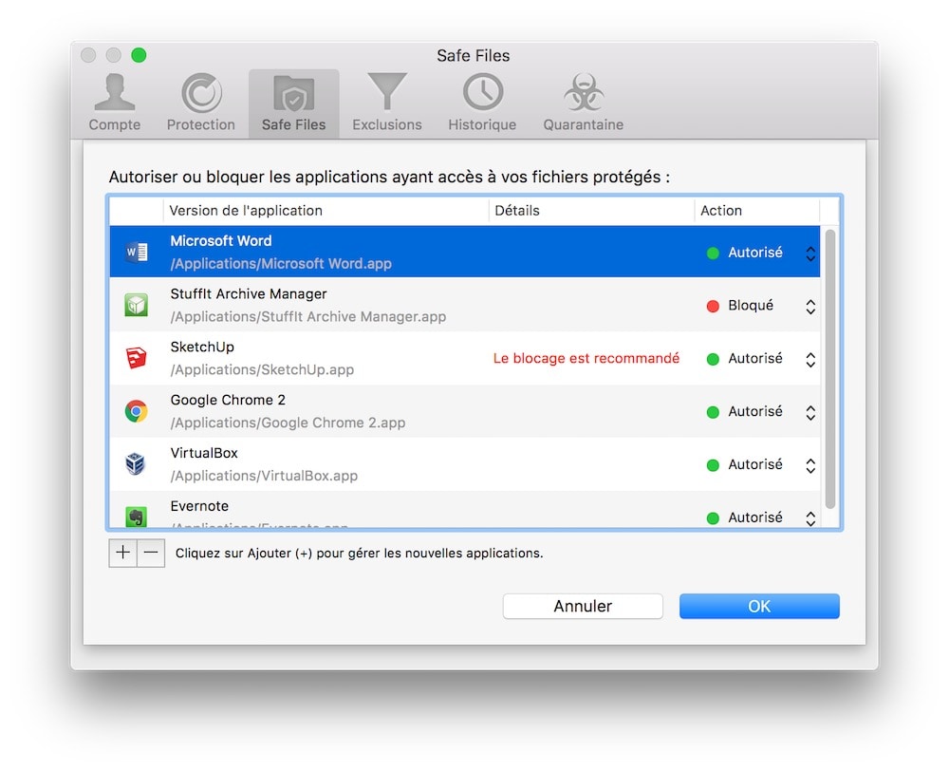Image resolution: width=949 pixels, height=771 pixels.
Task: Click the green status dot for VirtualBox
Action: [x=713, y=465]
